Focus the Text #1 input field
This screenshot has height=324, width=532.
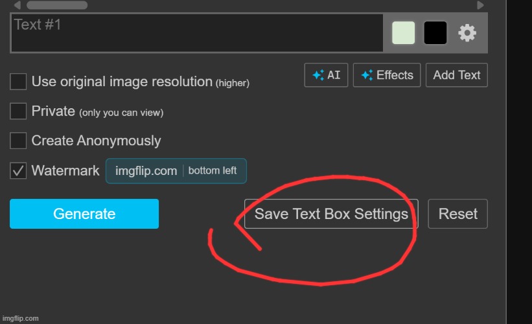(196, 33)
